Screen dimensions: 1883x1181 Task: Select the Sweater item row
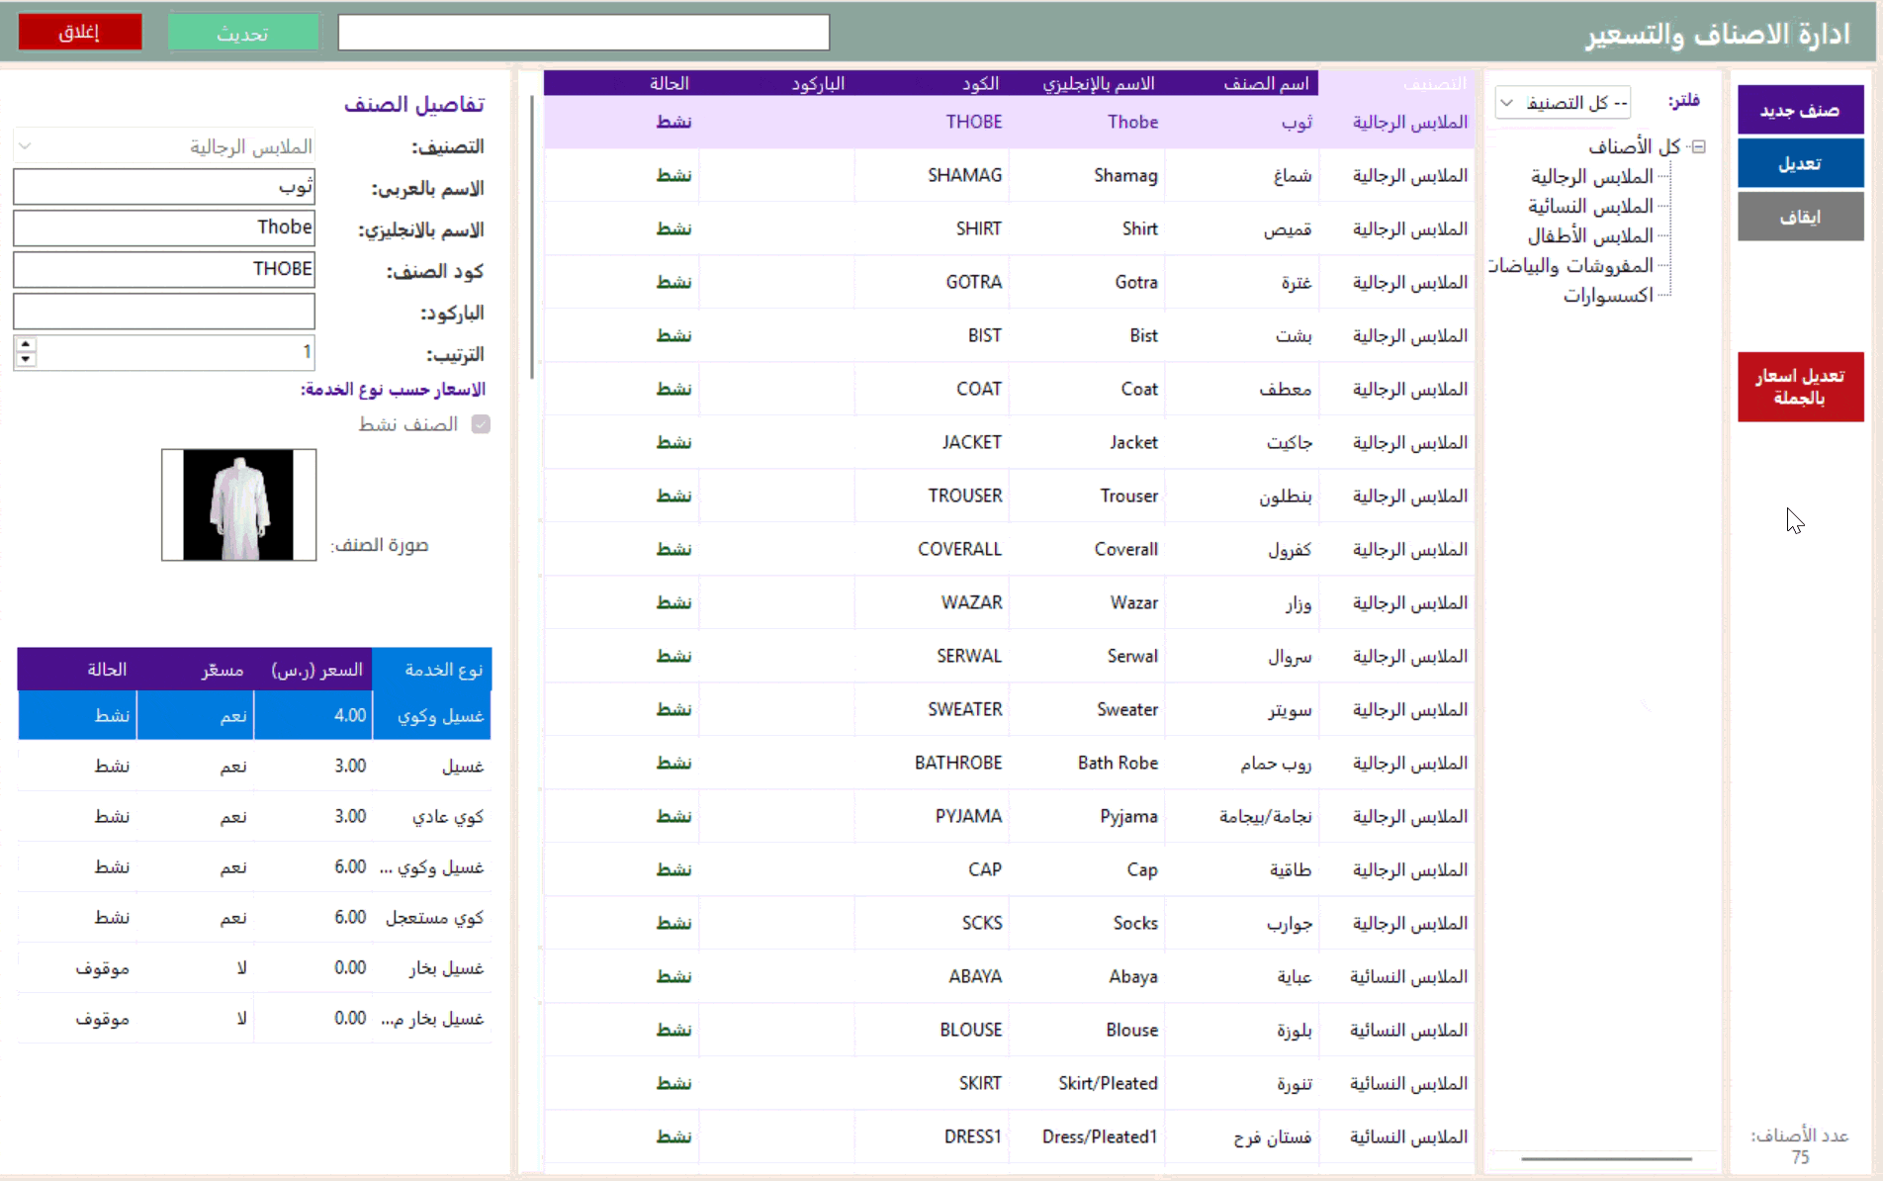(x=1009, y=709)
